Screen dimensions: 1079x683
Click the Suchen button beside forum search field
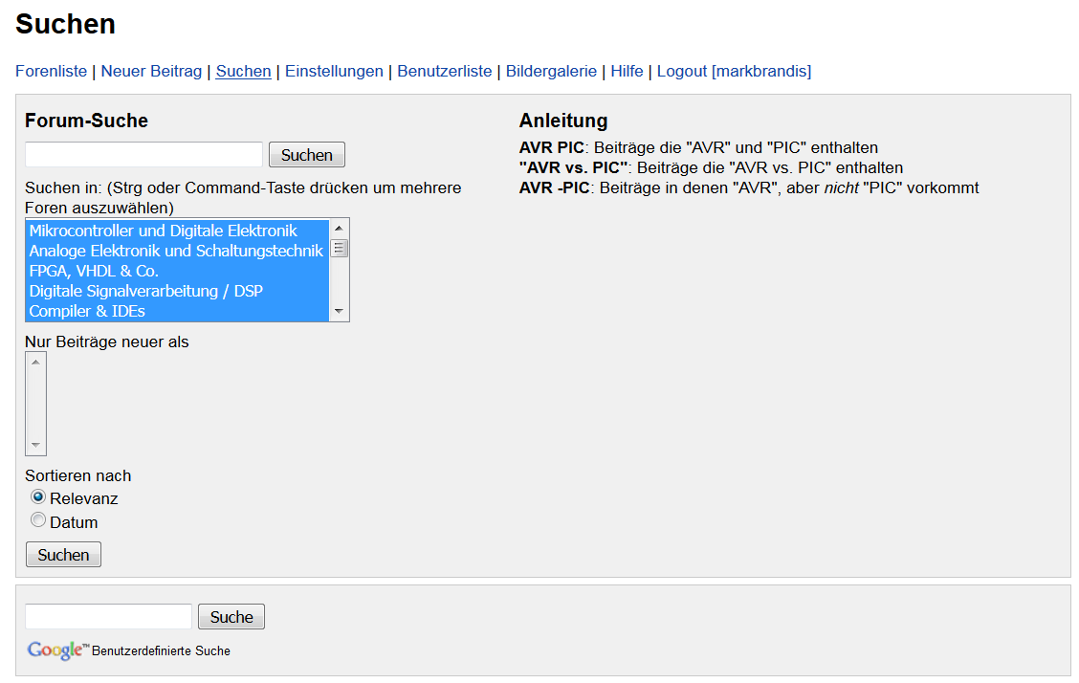pos(307,155)
